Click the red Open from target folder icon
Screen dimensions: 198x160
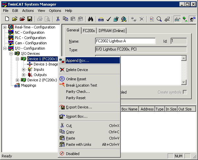pos(22,19)
